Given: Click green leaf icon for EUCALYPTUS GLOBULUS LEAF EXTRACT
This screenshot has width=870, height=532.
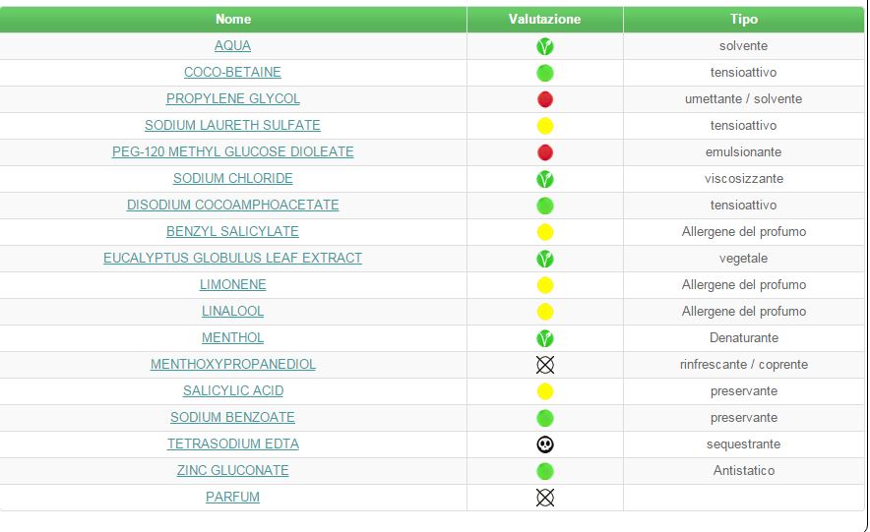Looking at the screenshot, I should [x=545, y=260].
